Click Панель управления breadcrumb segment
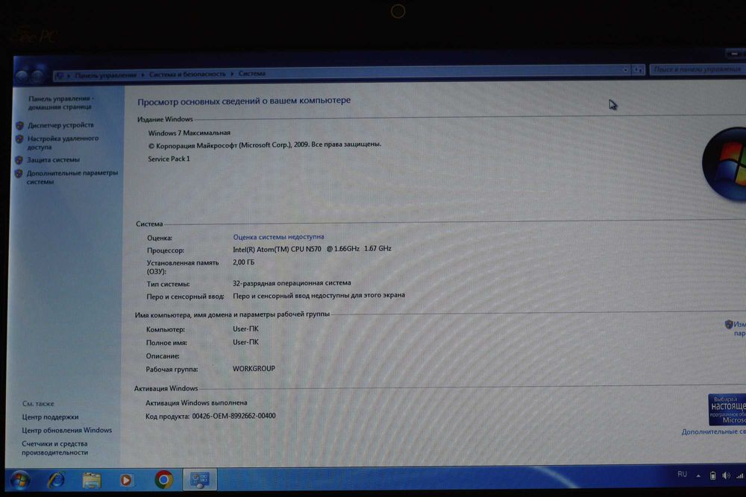The height and width of the screenshot is (497, 746). 106,75
